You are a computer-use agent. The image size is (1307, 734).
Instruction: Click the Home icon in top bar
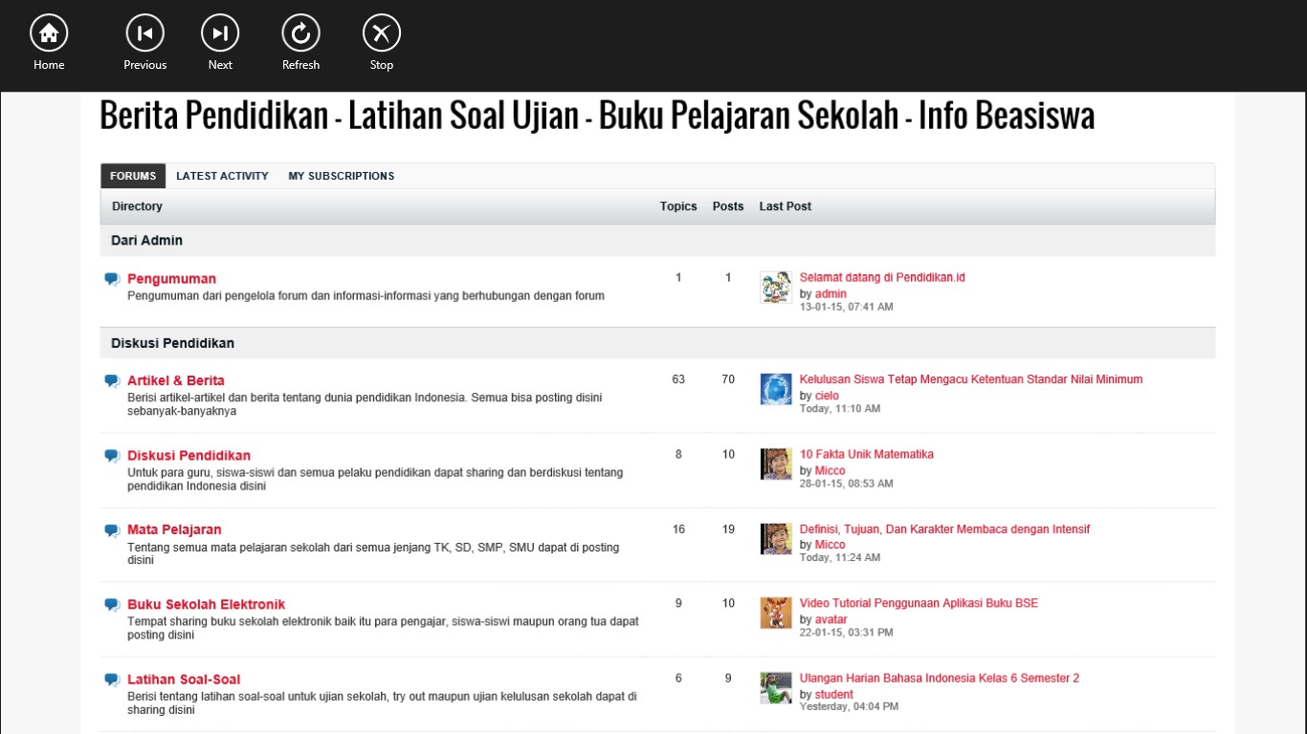coord(49,34)
